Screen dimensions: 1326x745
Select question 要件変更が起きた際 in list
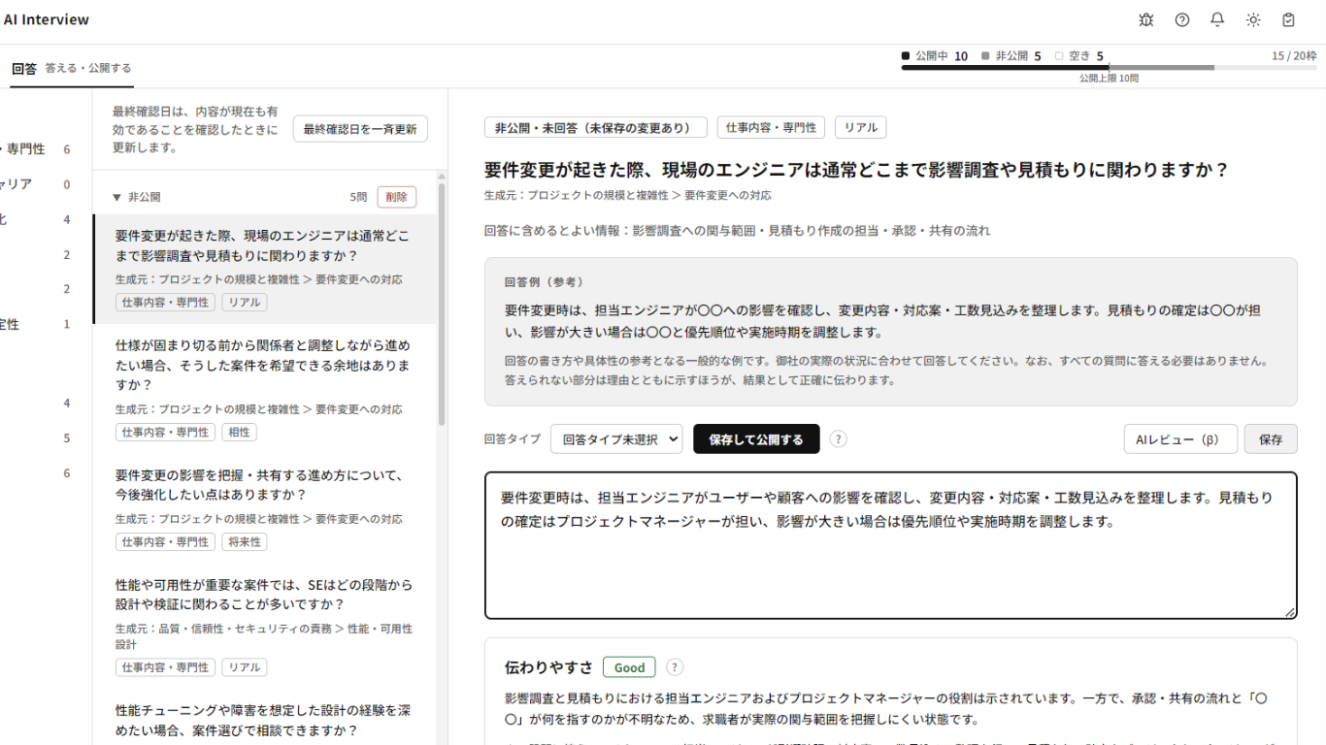[x=265, y=269]
